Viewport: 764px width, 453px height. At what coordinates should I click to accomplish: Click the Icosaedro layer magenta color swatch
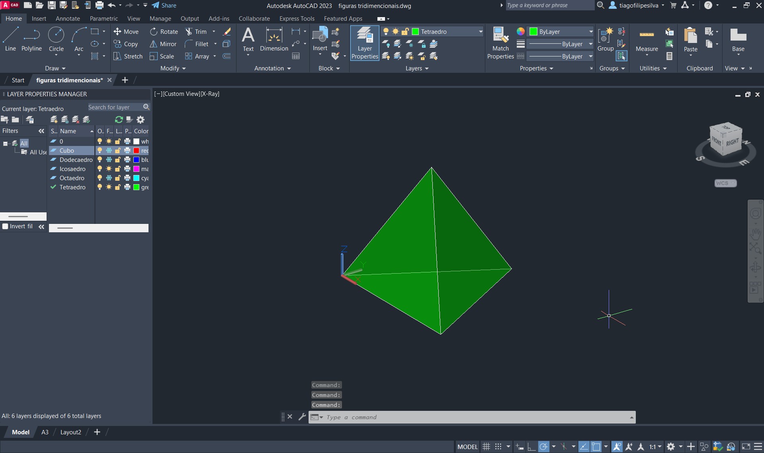pyautogui.click(x=136, y=169)
